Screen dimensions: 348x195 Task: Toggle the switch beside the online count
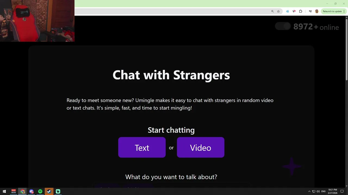point(283,26)
